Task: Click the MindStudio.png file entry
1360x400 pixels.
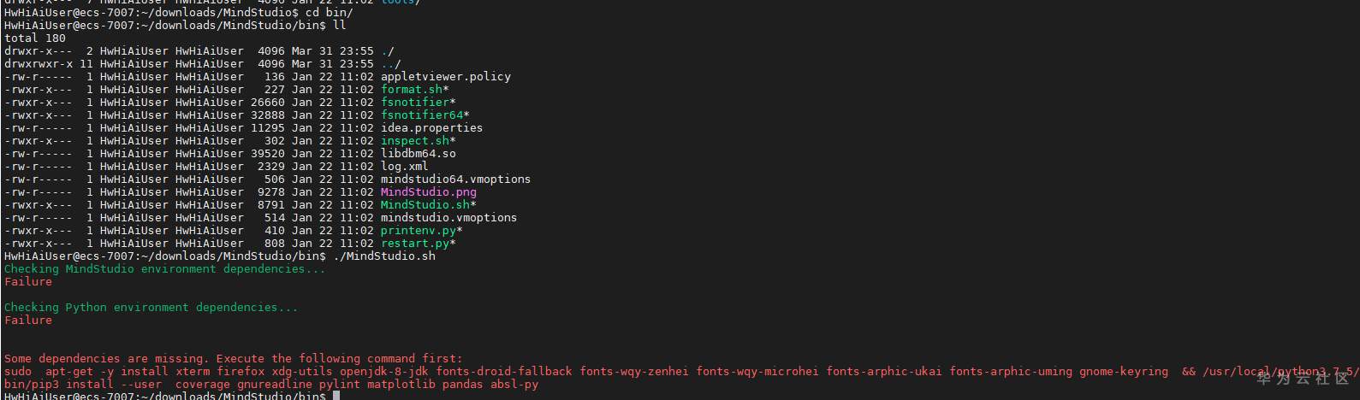Action: [x=428, y=192]
